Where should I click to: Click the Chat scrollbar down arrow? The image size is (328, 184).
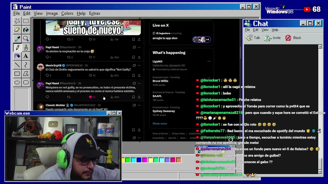point(320,172)
